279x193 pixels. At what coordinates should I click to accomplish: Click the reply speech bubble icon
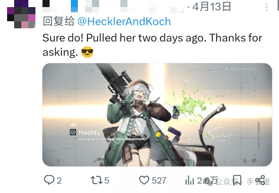49,180
